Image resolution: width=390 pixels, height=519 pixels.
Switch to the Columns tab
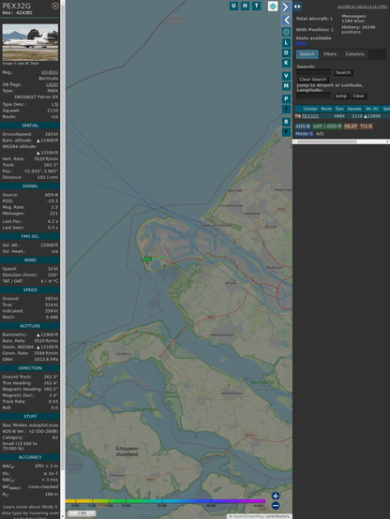(x=354, y=54)
